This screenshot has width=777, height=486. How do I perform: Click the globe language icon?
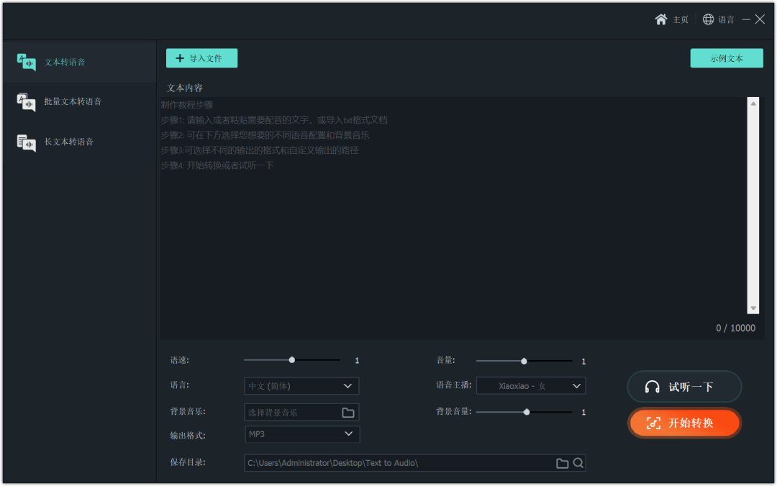pos(708,19)
